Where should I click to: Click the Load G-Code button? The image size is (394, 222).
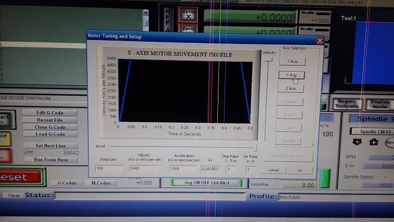click(x=50, y=134)
